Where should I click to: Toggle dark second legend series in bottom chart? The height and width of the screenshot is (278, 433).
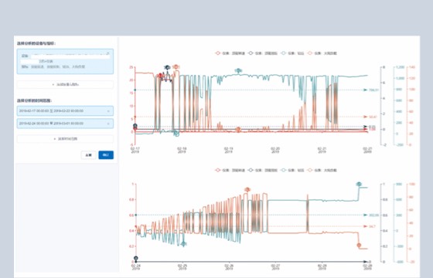[x=263, y=170]
